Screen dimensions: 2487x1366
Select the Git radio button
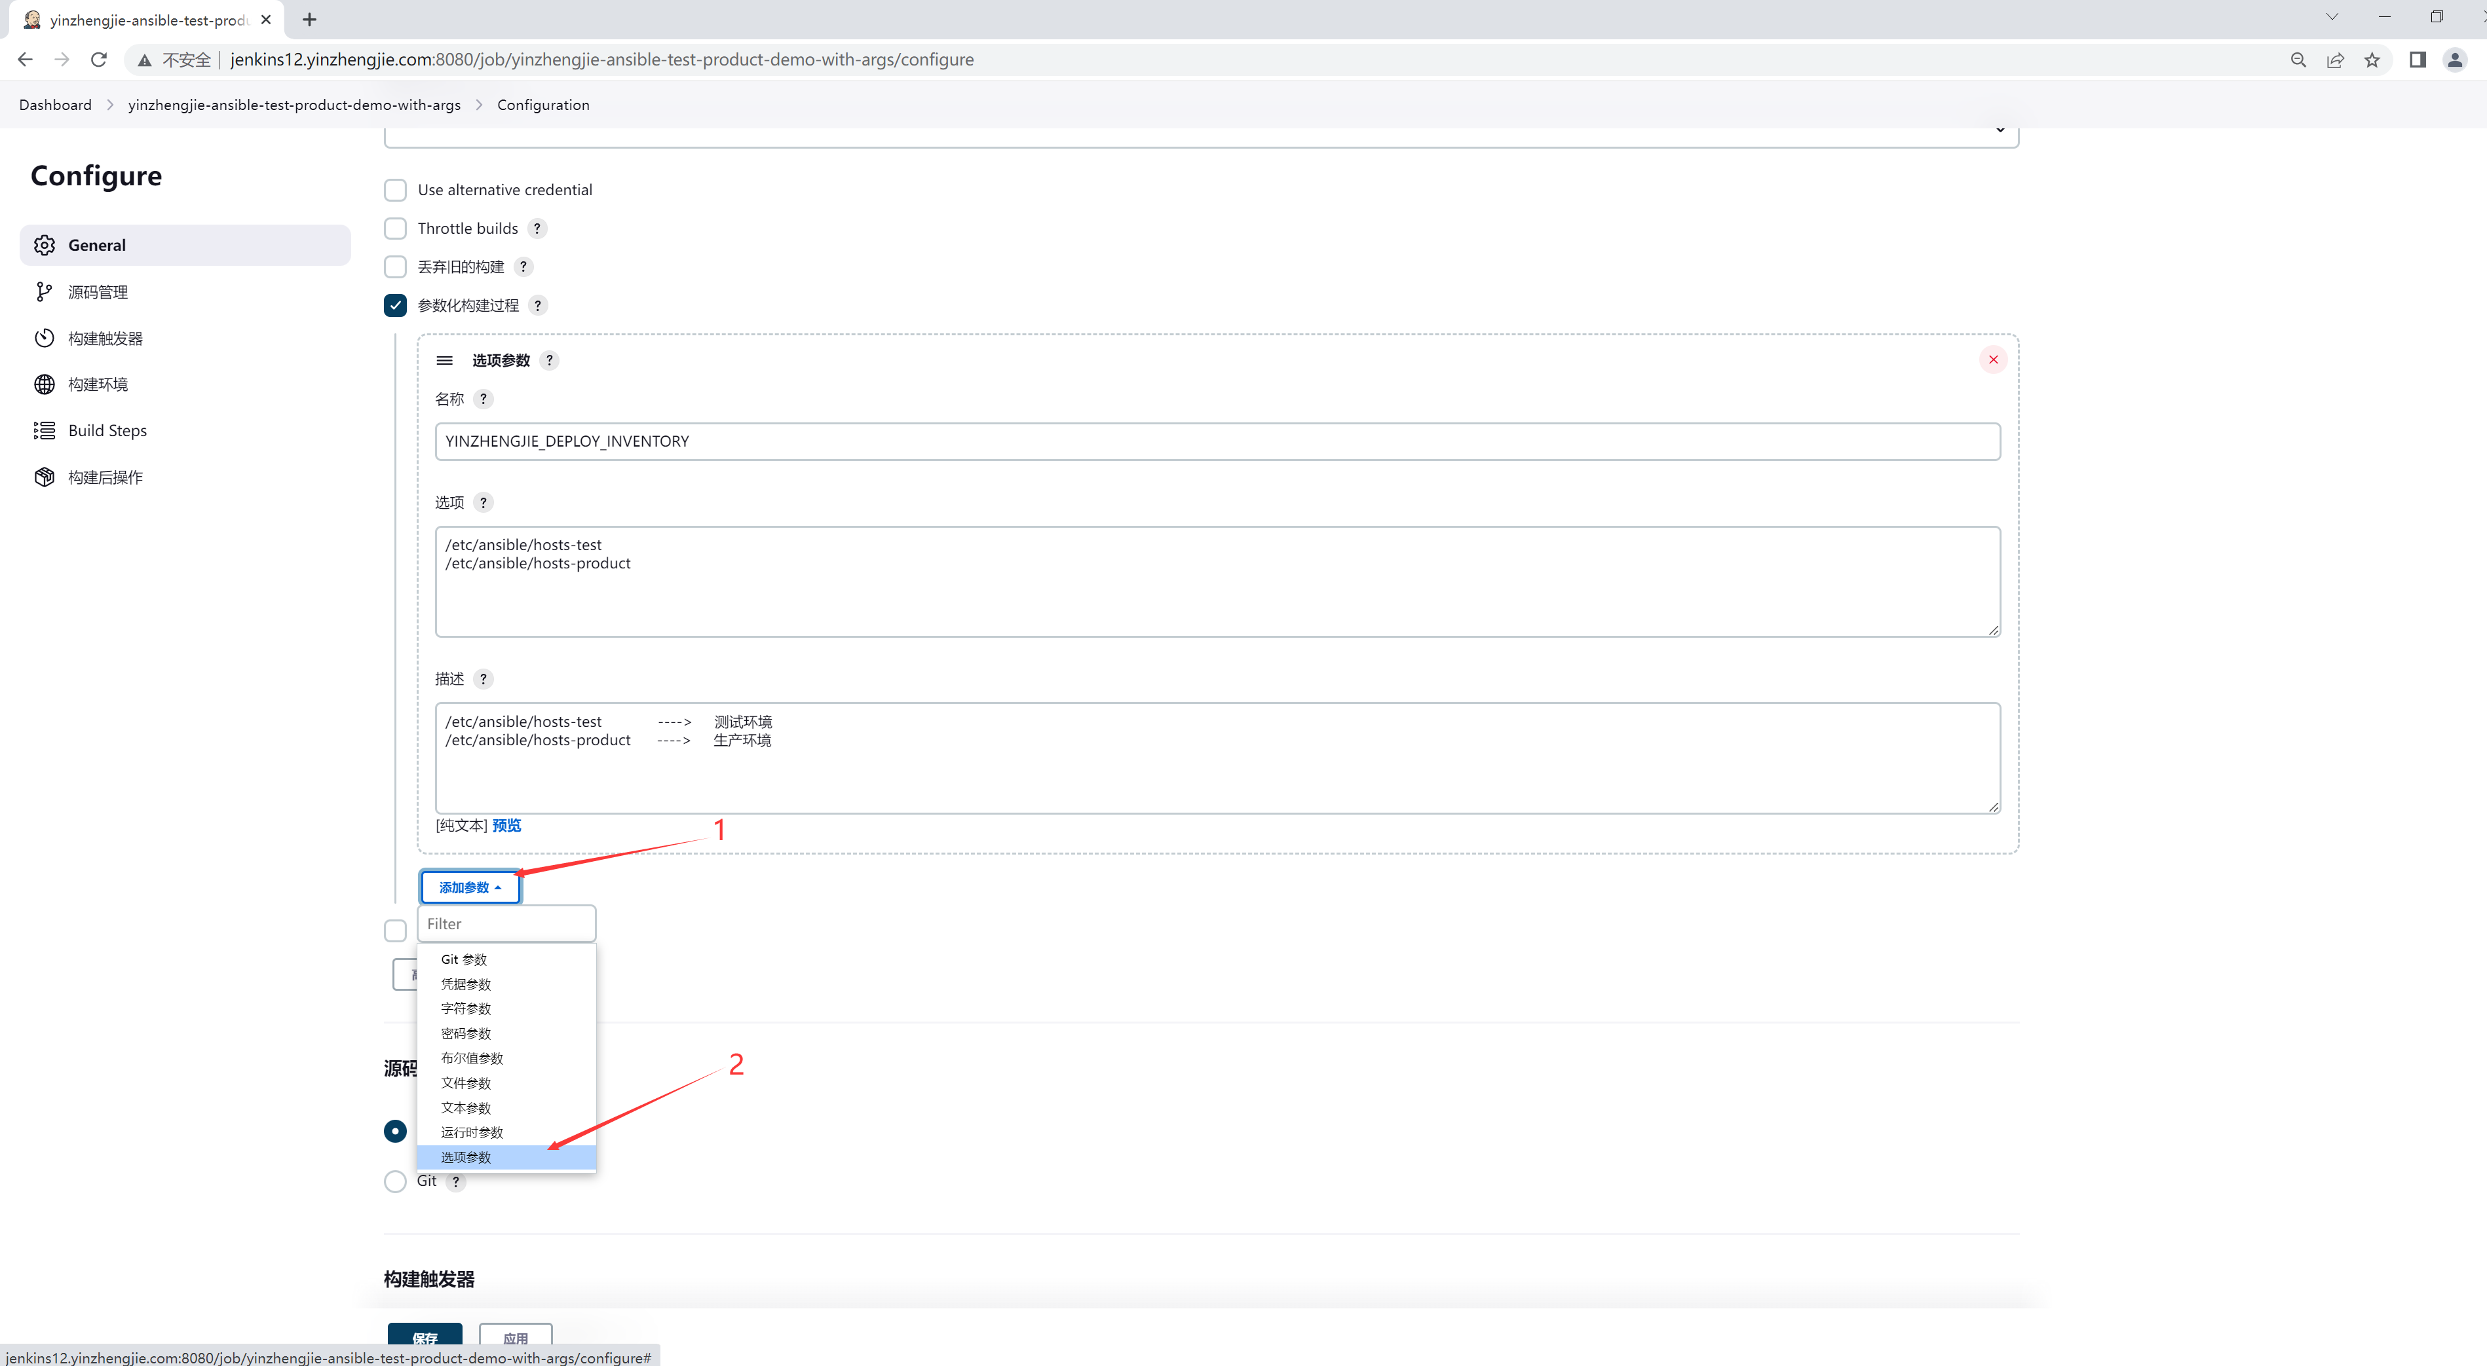coord(395,1182)
